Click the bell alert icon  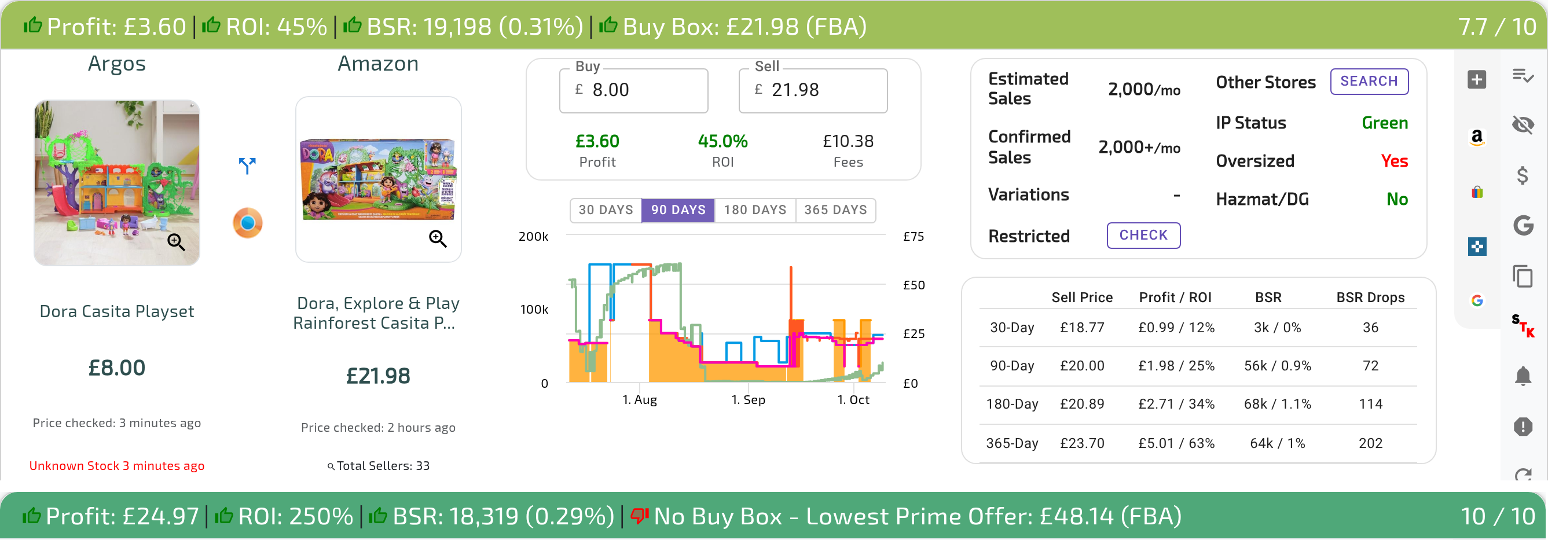1523,377
